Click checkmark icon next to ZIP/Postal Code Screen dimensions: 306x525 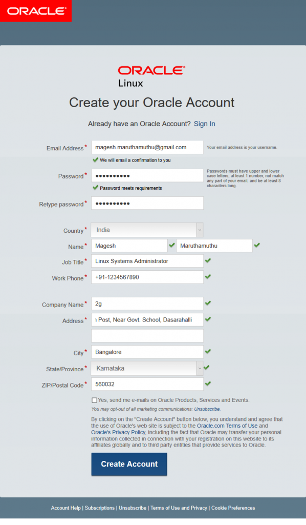click(x=208, y=384)
